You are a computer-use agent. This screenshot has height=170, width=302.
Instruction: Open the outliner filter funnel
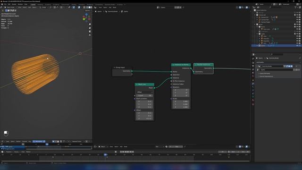pos(296,8)
